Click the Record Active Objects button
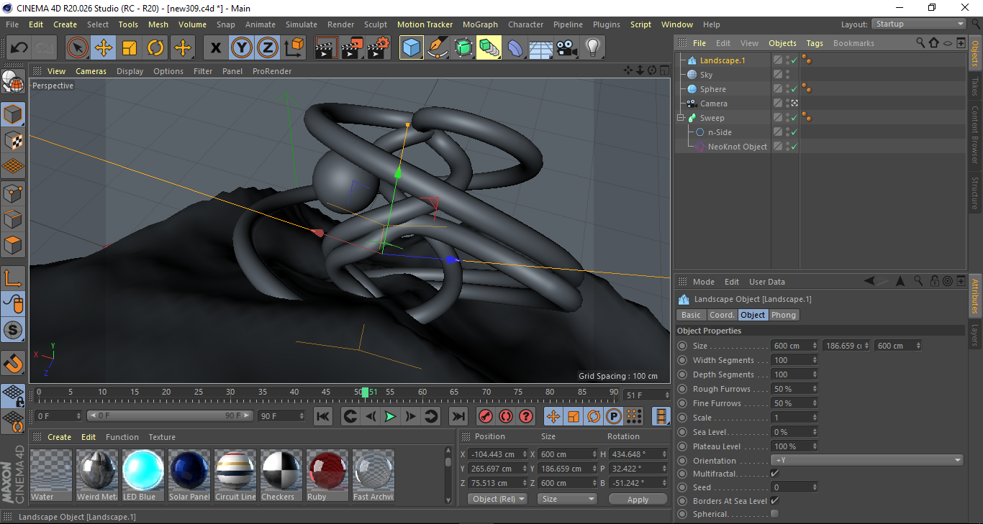This screenshot has width=983, height=524. 486,416
